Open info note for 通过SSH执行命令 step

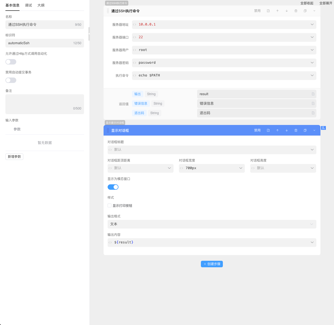(268, 11)
